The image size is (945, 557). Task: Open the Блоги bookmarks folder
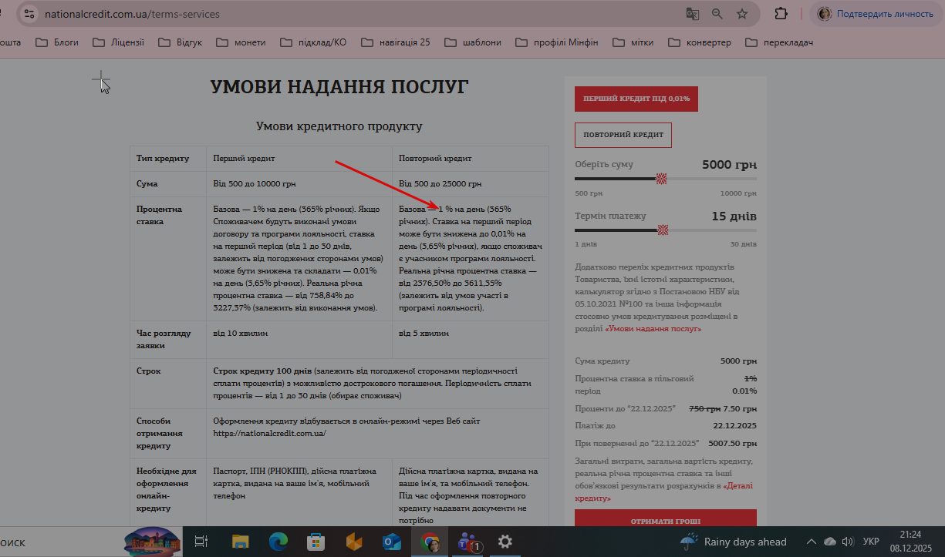tap(57, 42)
